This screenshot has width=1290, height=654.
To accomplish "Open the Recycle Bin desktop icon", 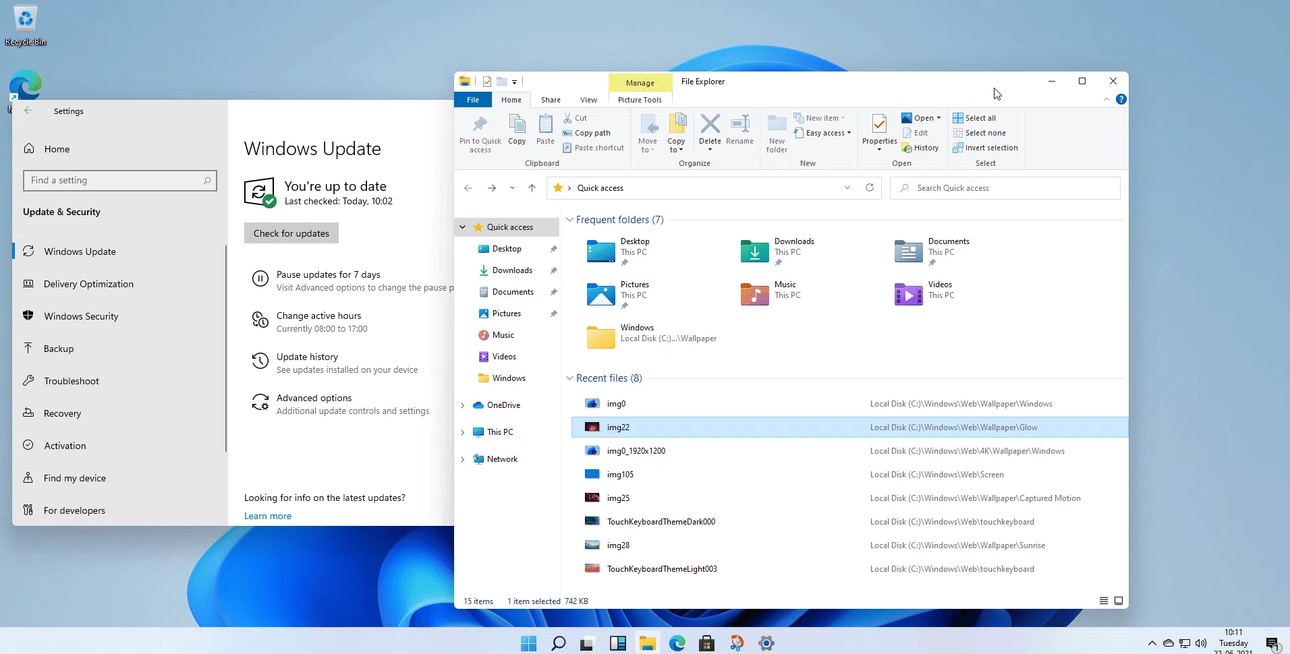I will tap(26, 26).
